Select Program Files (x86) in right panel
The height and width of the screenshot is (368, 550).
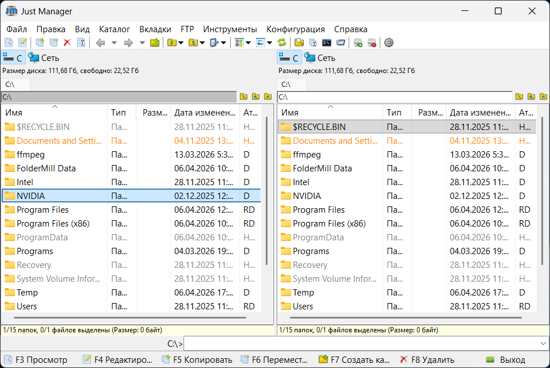[407, 224]
